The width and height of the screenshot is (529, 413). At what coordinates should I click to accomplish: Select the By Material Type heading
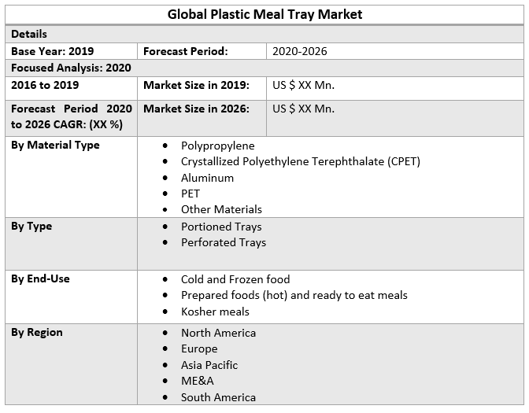pyautogui.click(x=55, y=145)
